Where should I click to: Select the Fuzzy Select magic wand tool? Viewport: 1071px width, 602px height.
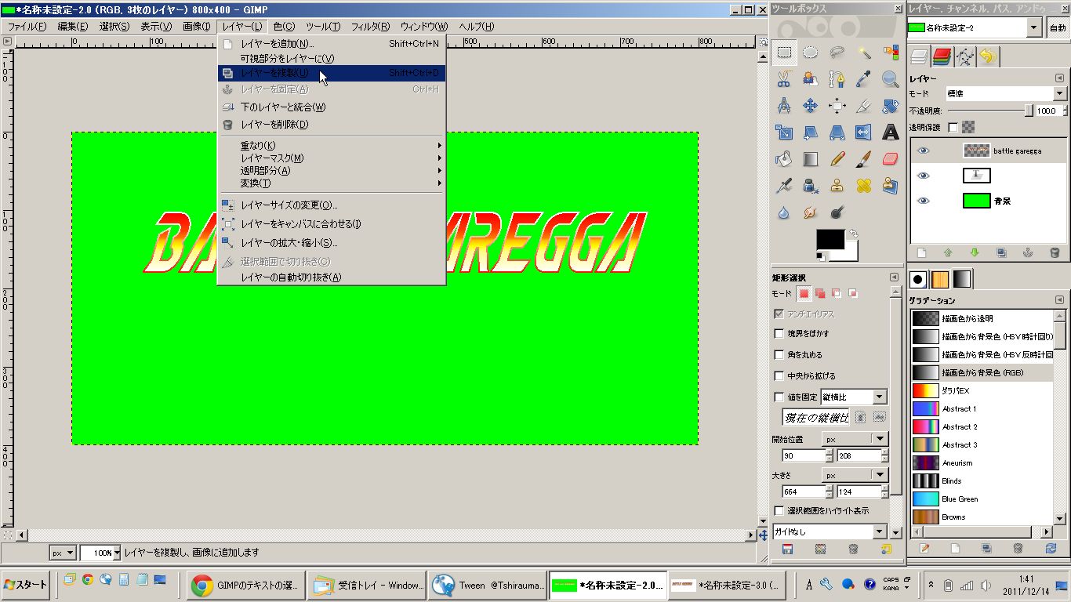(x=863, y=53)
